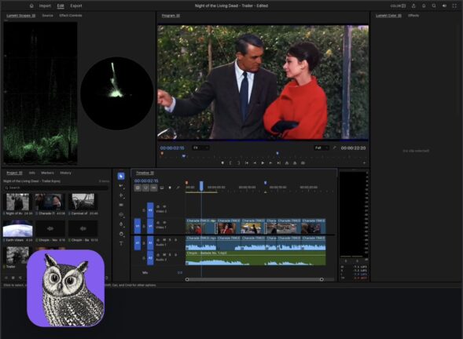
Task: Click Mark Out bracket button
Action: click(x=239, y=162)
